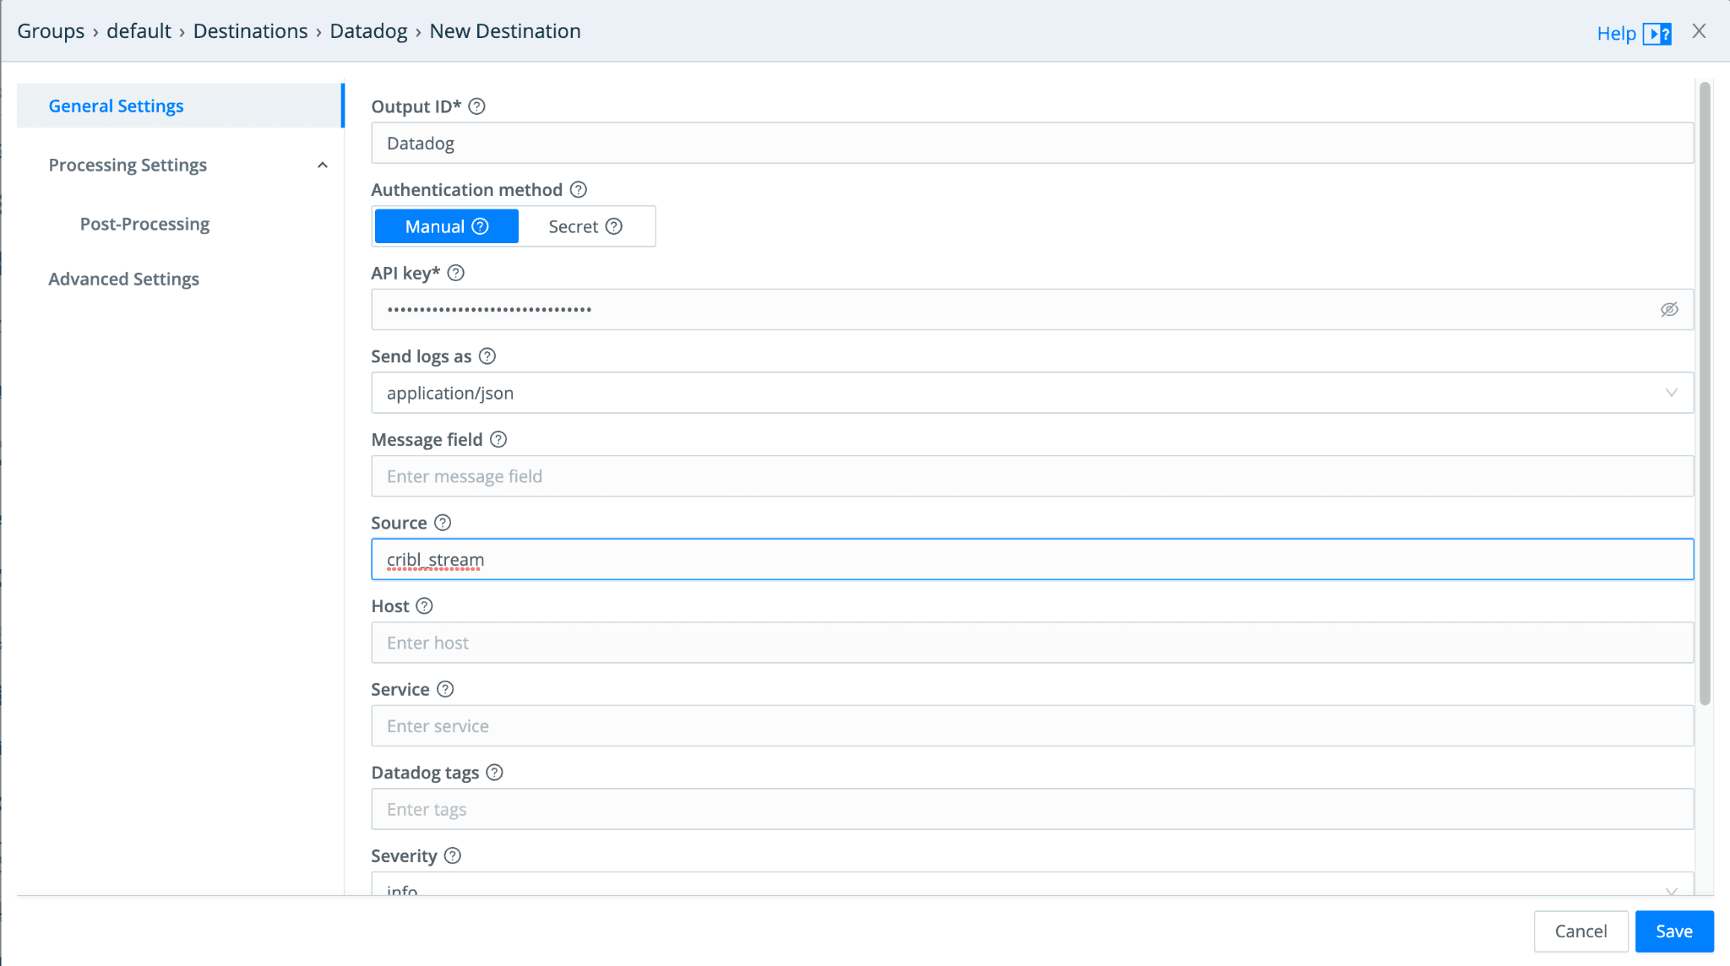Select Manual authentication method
Viewport: 1730px width, 966px height.
coord(446,226)
